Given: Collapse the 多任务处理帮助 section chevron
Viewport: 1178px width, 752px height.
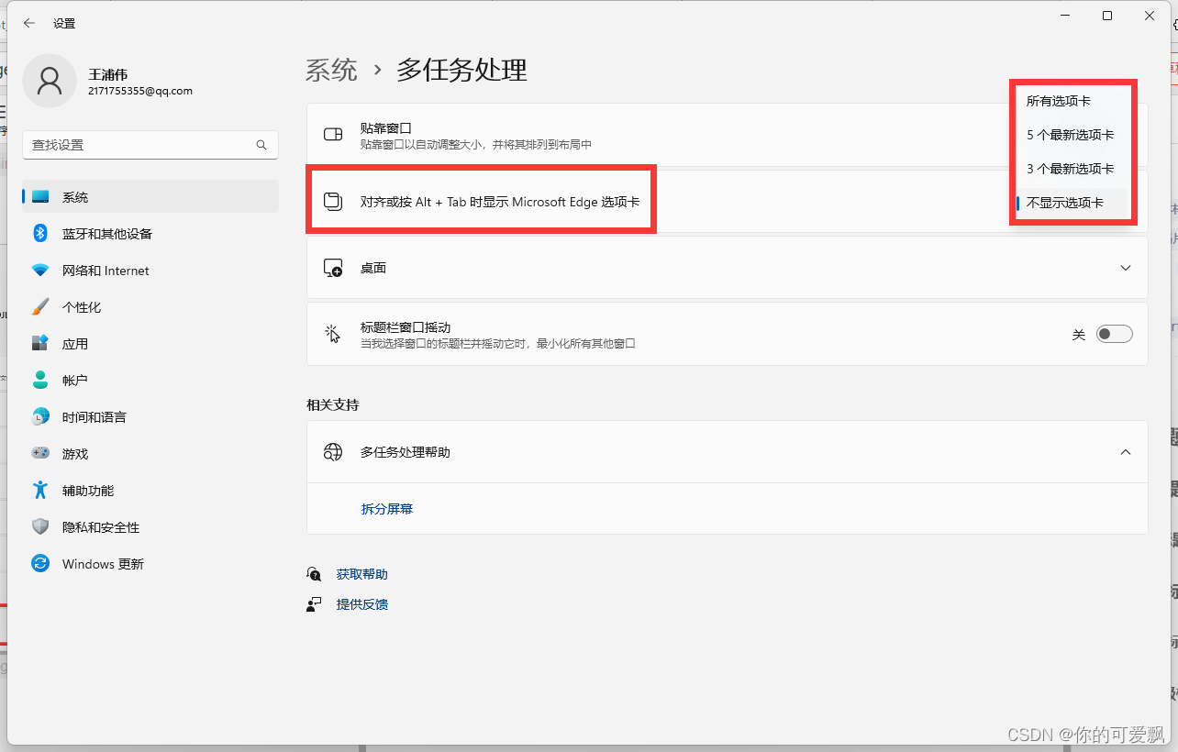Looking at the screenshot, I should tap(1126, 452).
